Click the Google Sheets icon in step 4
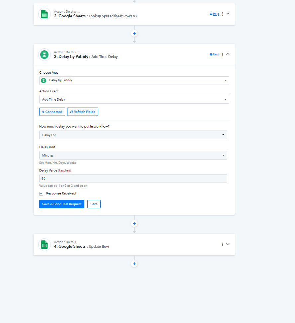The image size is (295, 323). 45,244
